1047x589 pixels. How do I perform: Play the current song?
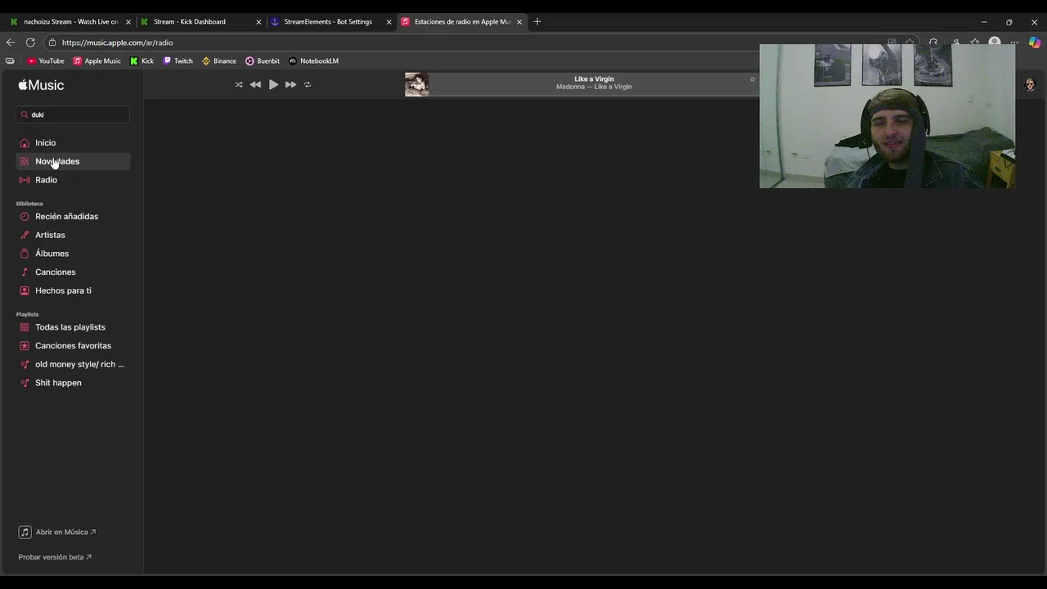273,84
